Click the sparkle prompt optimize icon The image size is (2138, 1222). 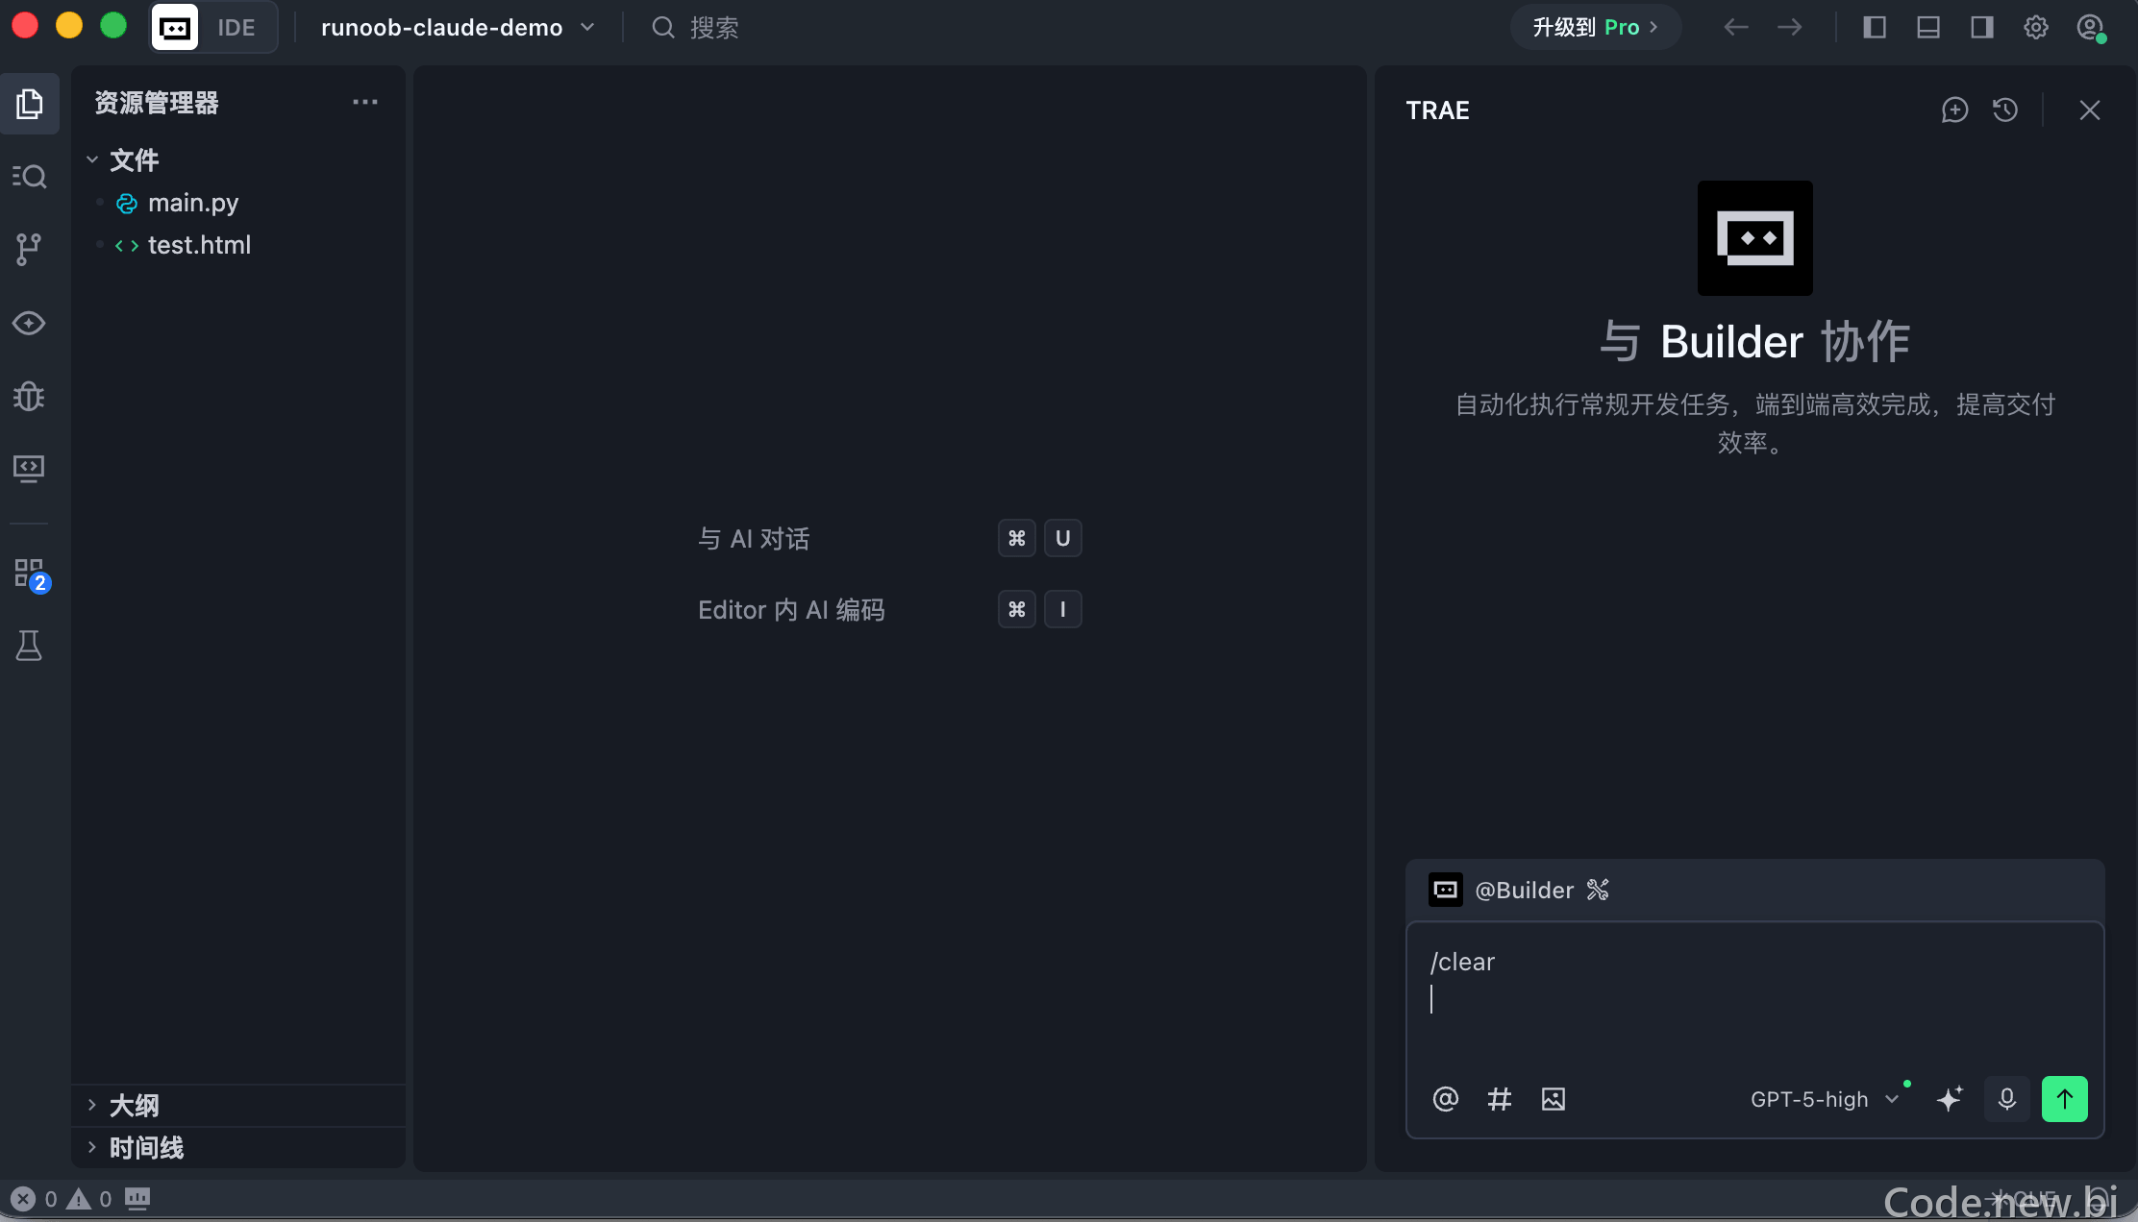tap(1950, 1099)
